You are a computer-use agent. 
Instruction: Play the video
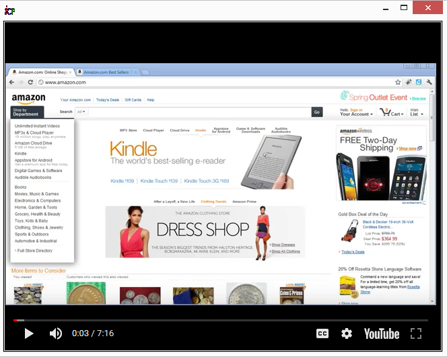point(29,333)
